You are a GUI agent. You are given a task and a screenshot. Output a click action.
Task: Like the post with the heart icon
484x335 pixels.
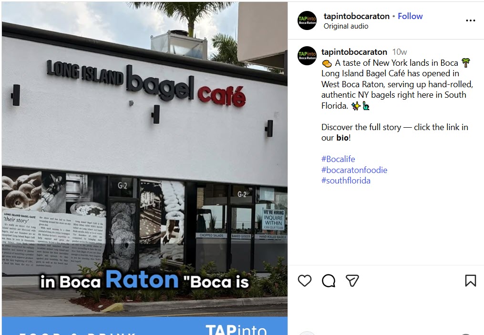pyautogui.click(x=305, y=281)
